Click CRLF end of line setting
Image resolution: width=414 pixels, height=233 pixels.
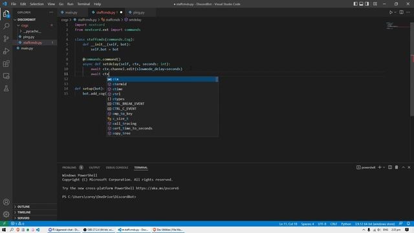[x=334, y=224]
